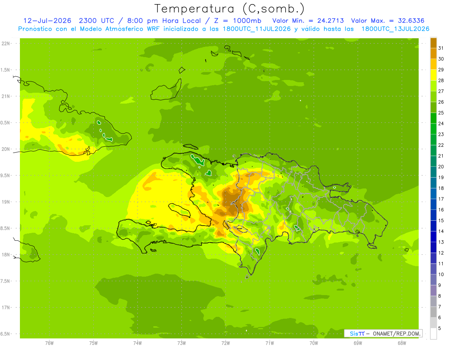451x348 pixels.
Task: Select the green legend band between 25 and 26
Action: pos(433,107)
